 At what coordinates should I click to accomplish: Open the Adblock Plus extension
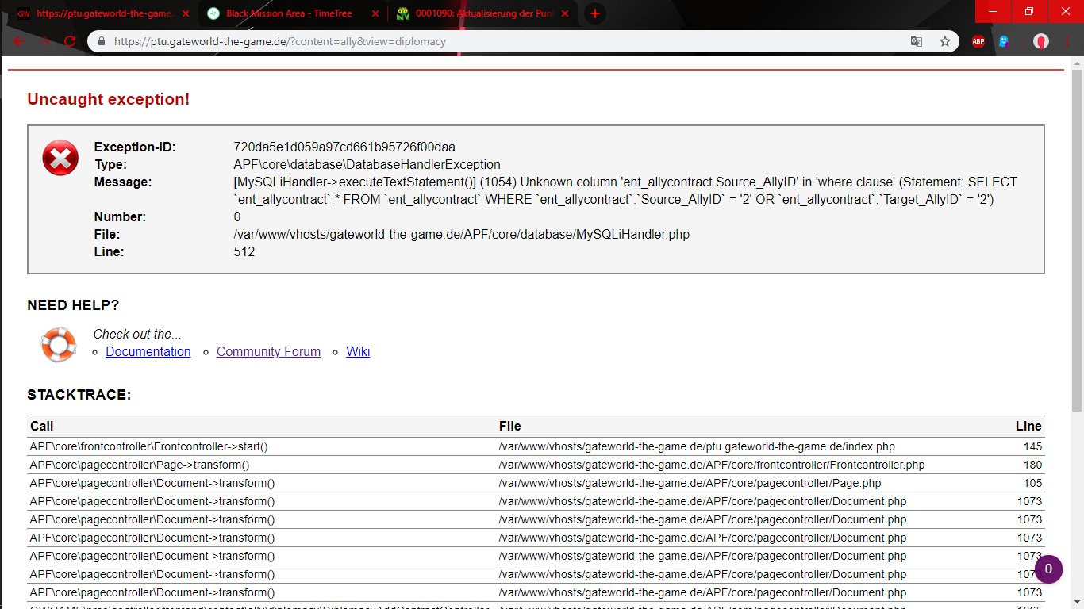[978, 42]
